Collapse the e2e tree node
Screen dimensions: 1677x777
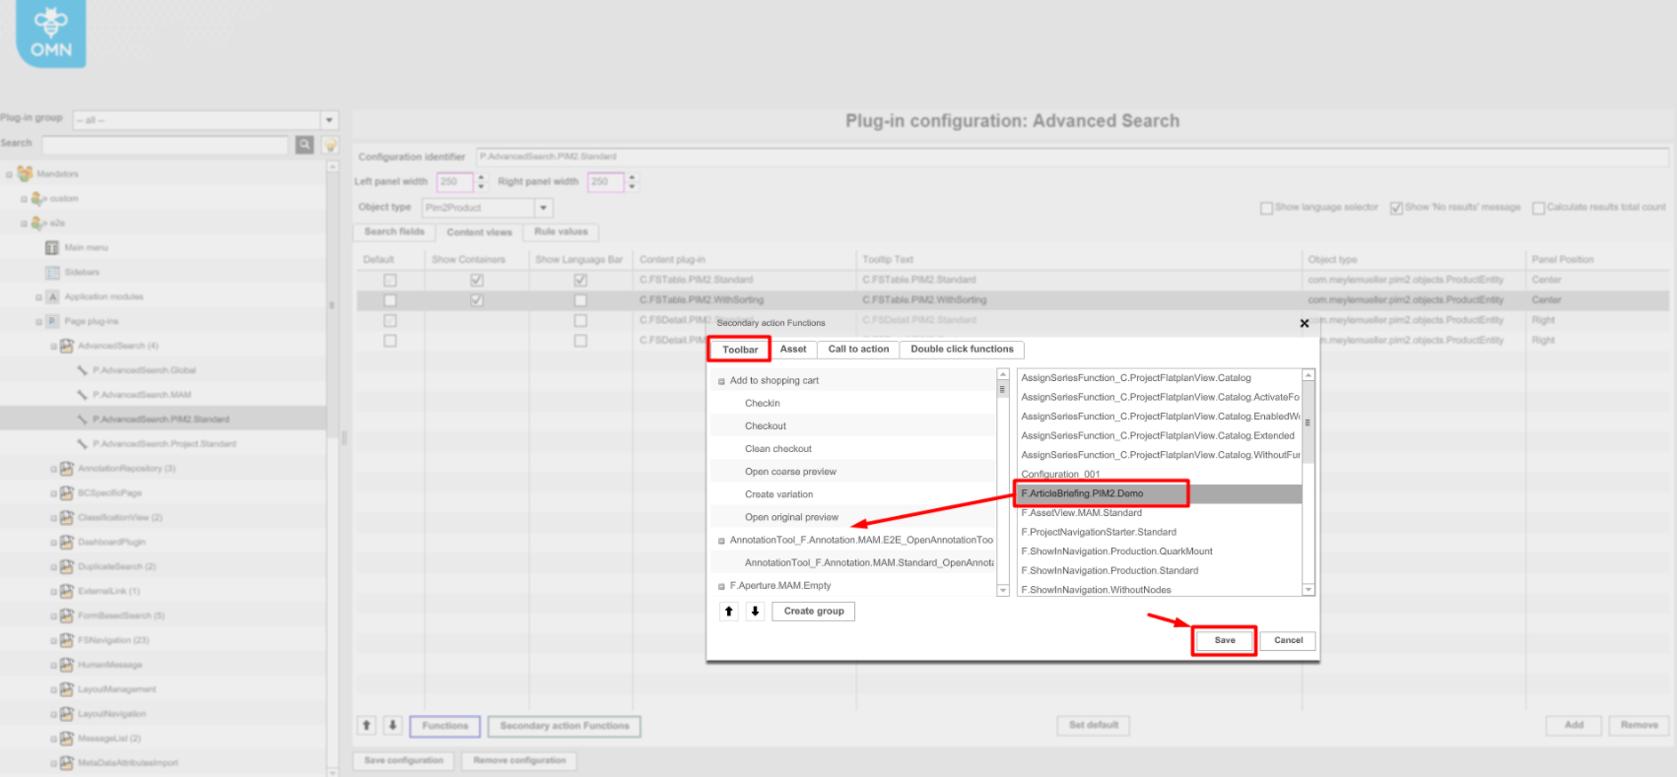tap(24, 224)
